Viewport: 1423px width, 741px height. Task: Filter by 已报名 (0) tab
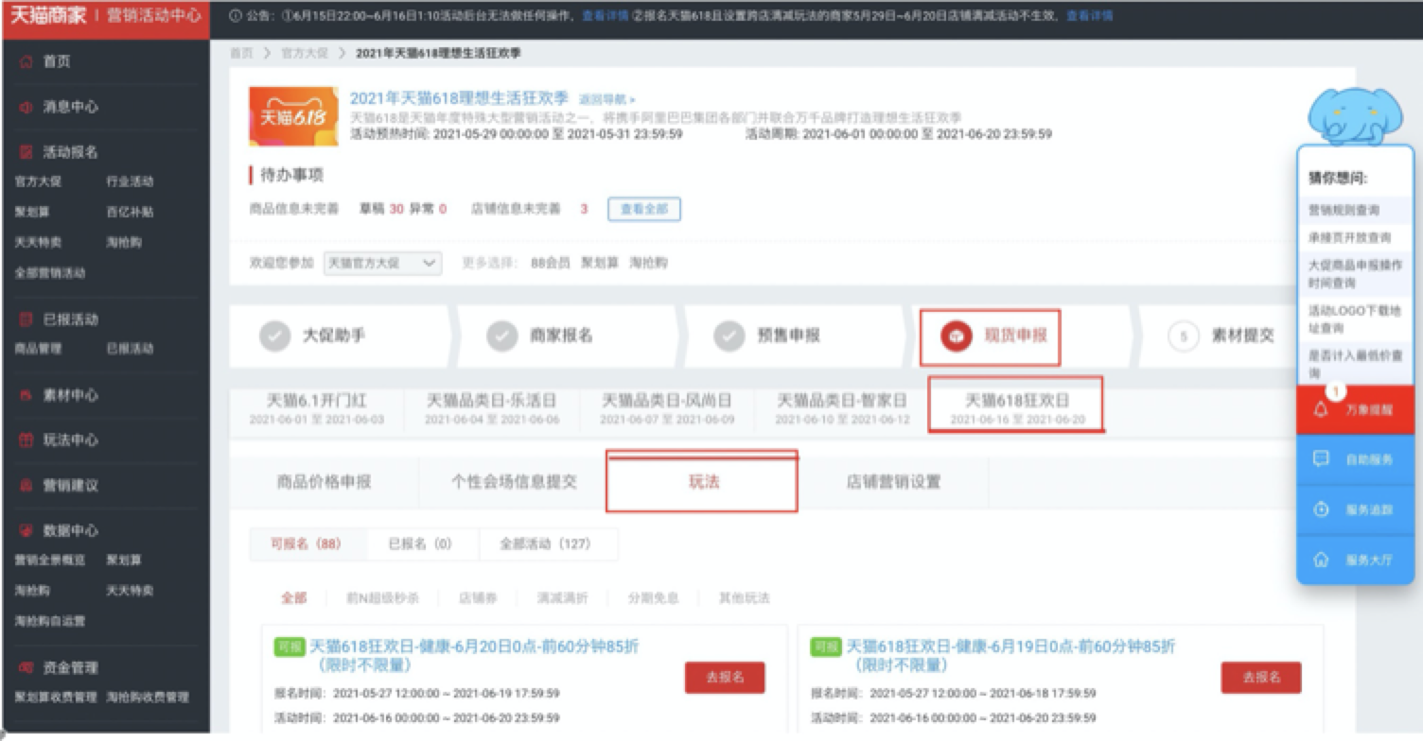point(420,544)
